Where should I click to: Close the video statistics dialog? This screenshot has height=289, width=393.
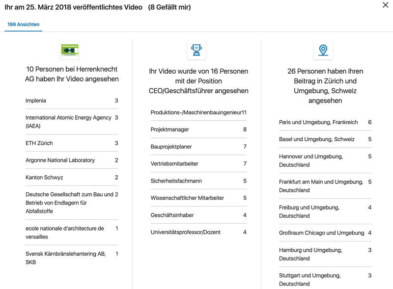click(x=385, y=5)
